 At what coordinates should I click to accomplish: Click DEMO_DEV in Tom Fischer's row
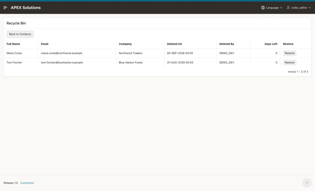[227, 62]
